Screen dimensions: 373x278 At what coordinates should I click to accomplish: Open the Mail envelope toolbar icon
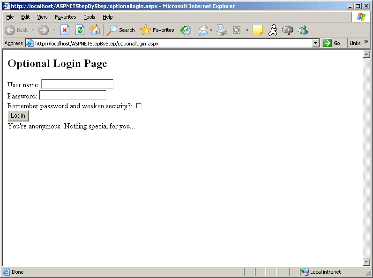click(x=203, y=30)
